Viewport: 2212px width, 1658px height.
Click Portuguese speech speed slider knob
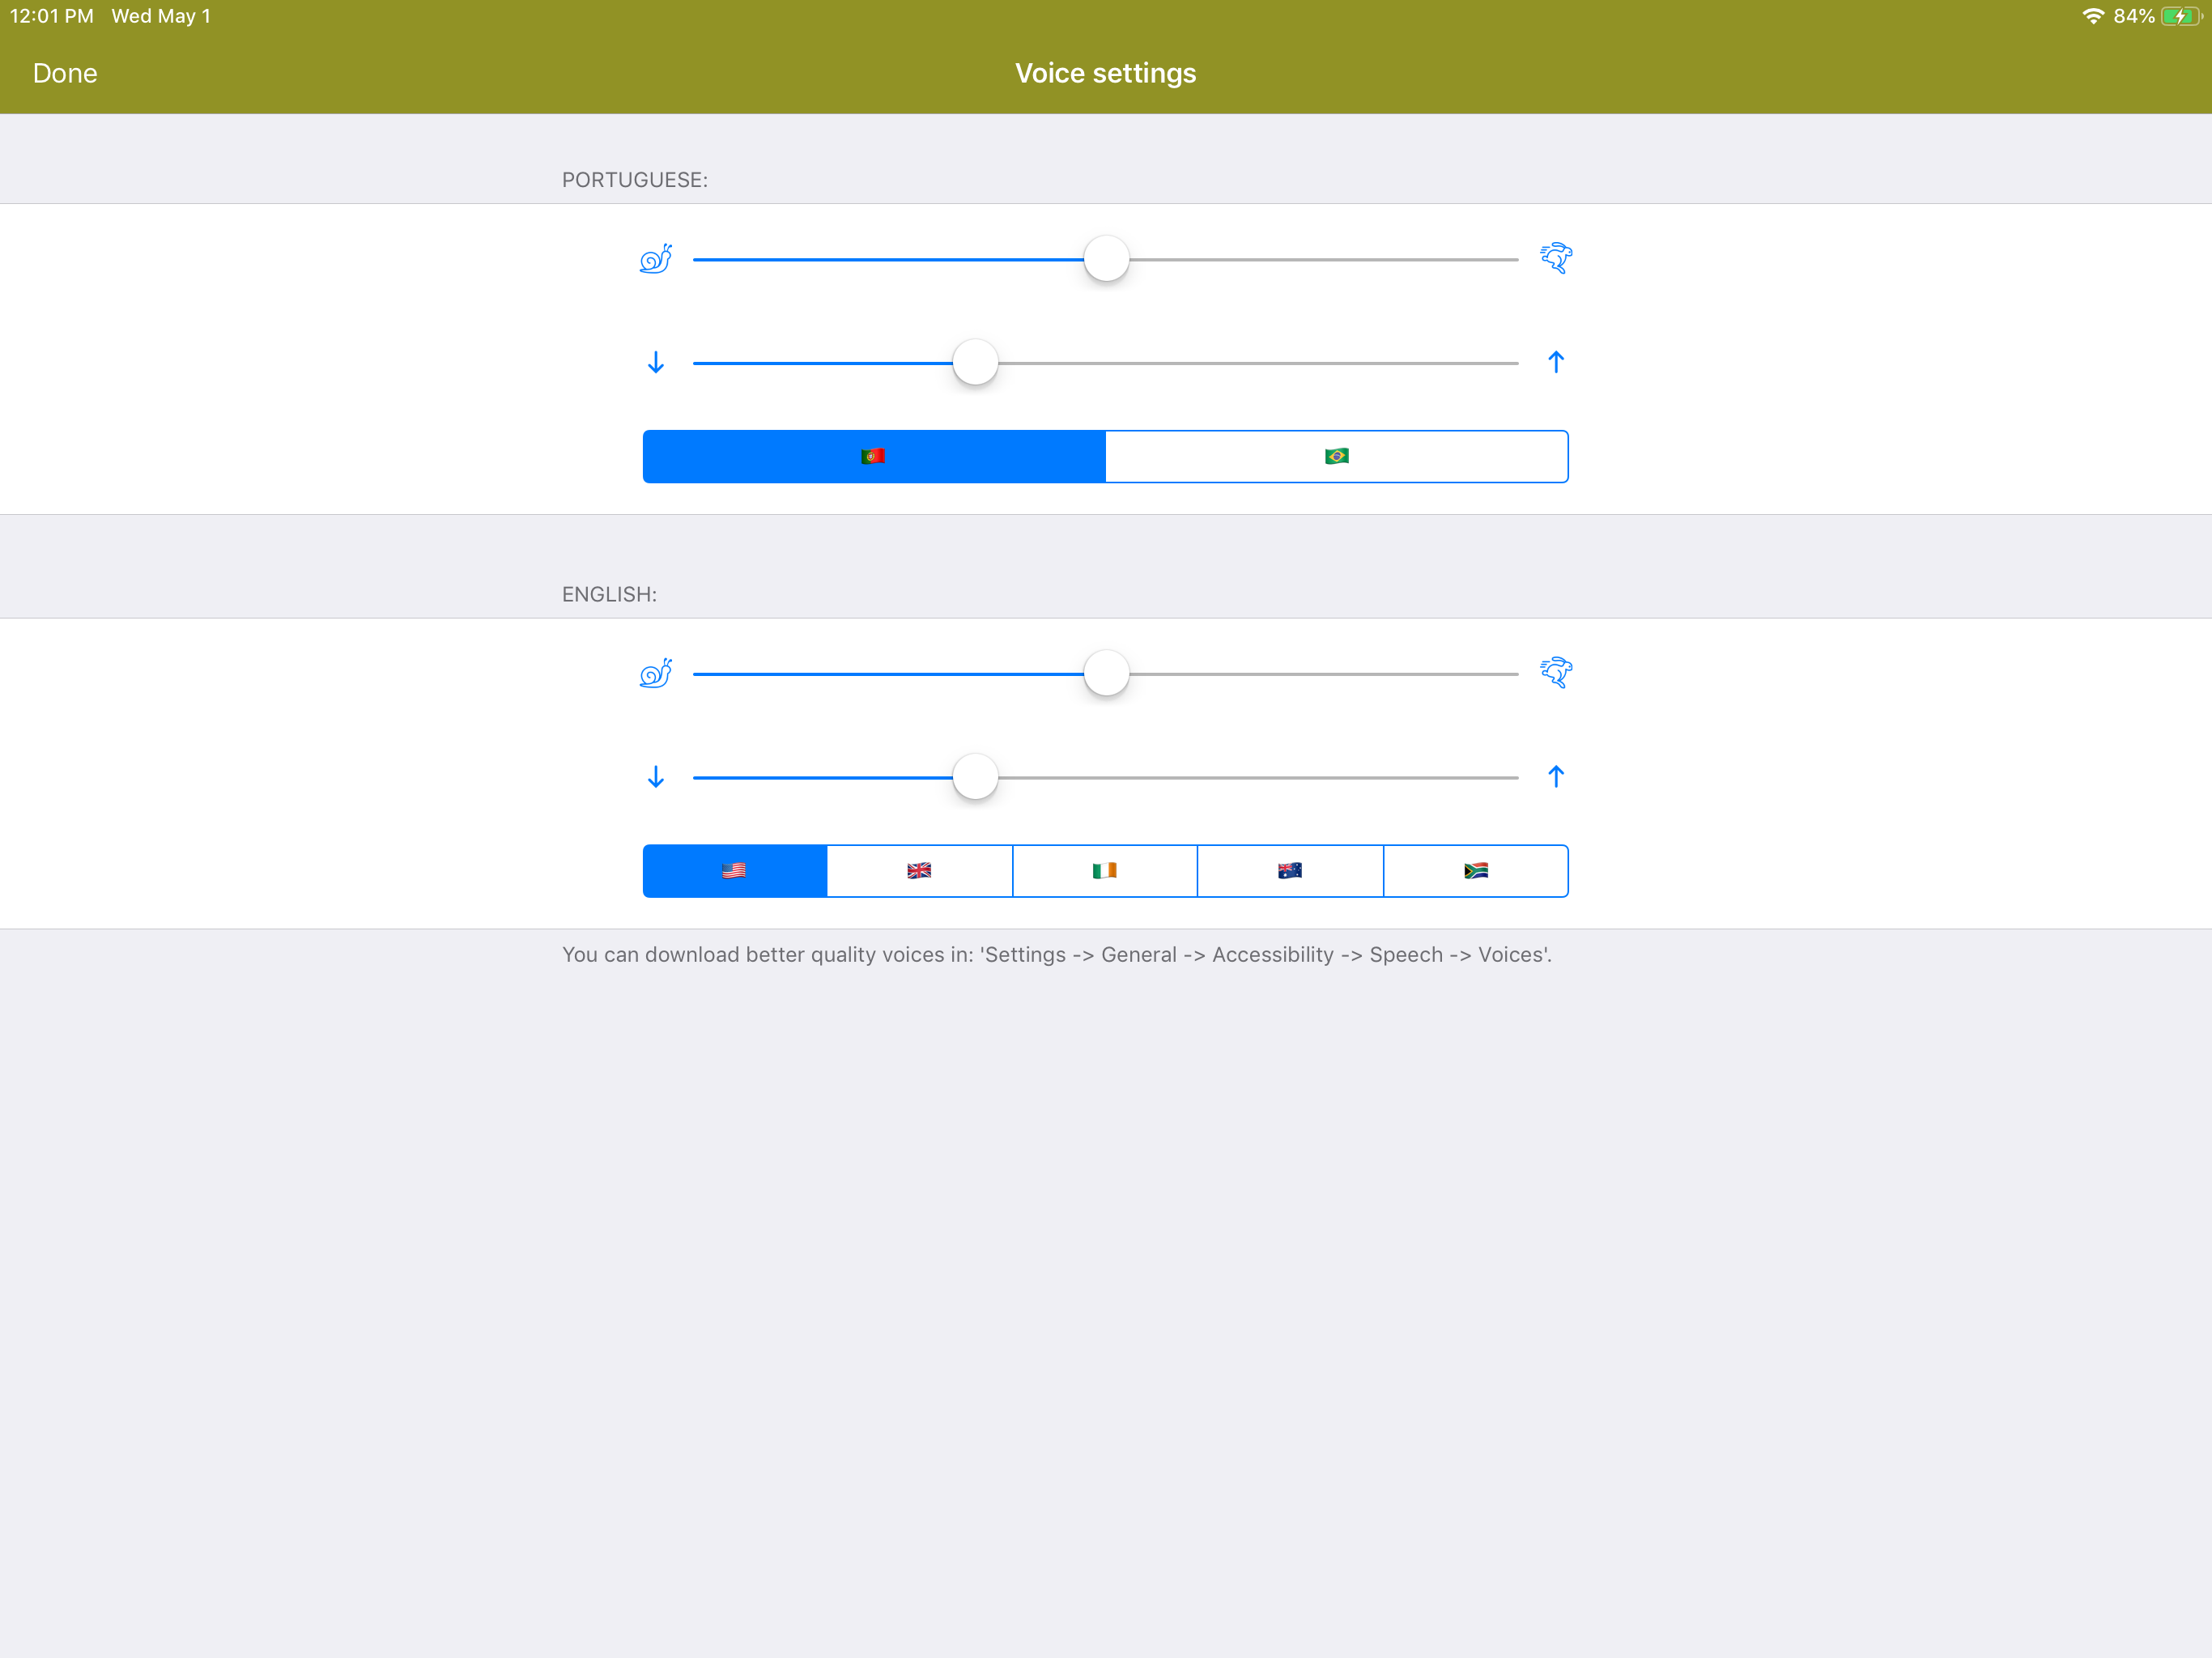click(x=1106, y=260)
